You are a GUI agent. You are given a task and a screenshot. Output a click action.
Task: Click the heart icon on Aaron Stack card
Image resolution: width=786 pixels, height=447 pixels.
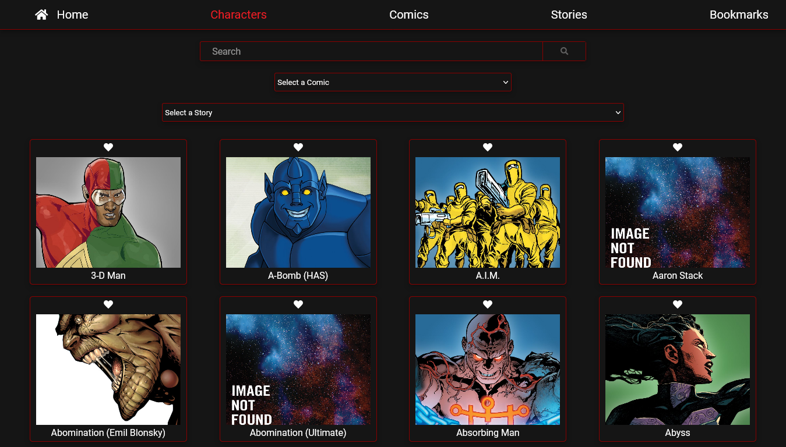click(x=677, y=147)
